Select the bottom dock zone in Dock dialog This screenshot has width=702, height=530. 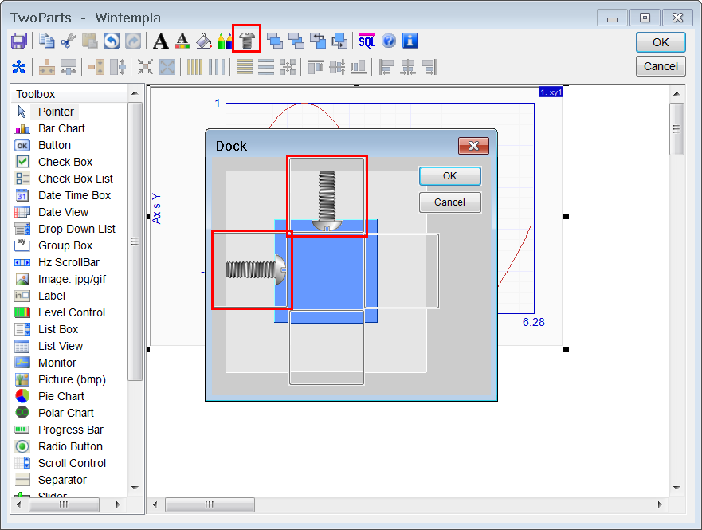[x=327, y=347]
